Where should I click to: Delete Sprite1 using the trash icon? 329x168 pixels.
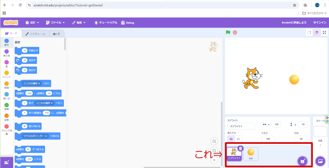point(240,148)
